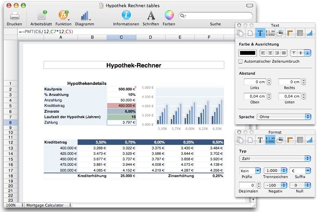Open the Informationen inspector icon
This screenshot has width=317, height=212.
coord(126,15)
